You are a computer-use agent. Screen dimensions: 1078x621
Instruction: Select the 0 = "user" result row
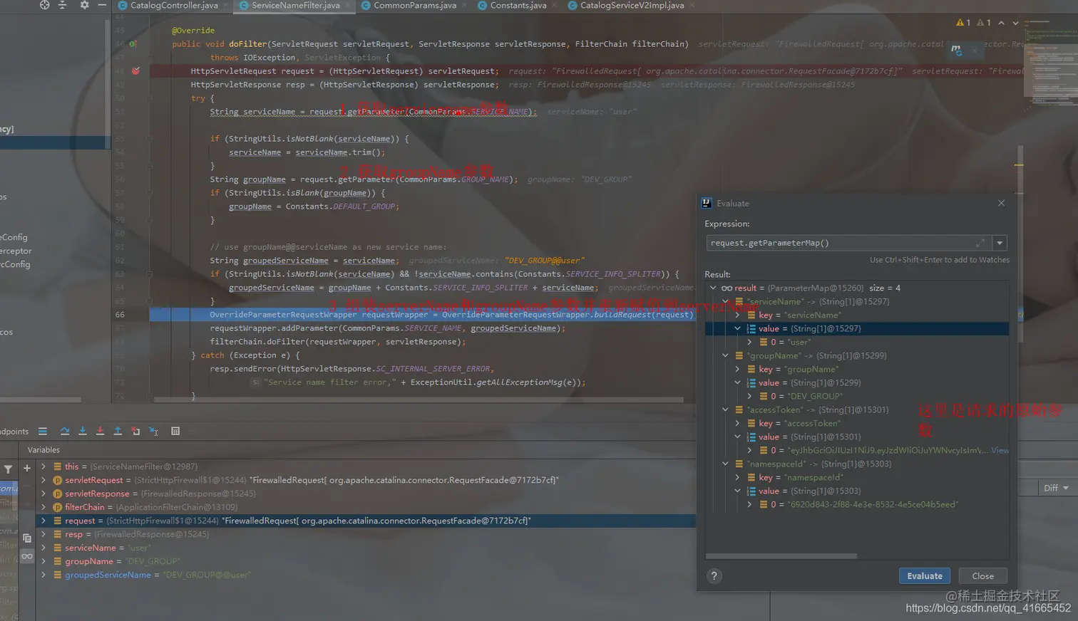tap(857, 342)
